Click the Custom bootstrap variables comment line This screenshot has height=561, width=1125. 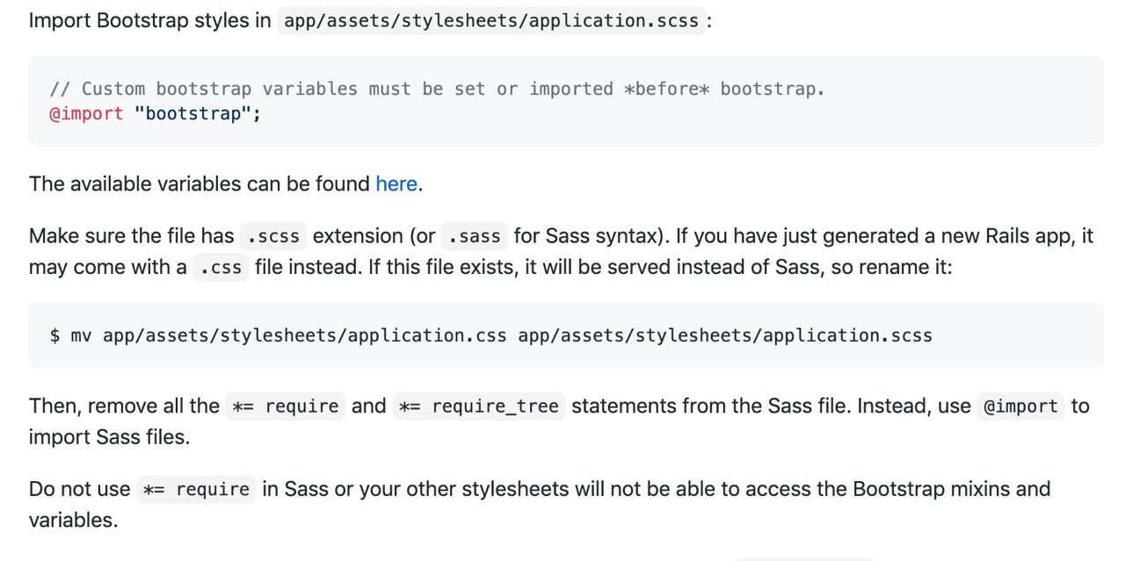[438, 89]
